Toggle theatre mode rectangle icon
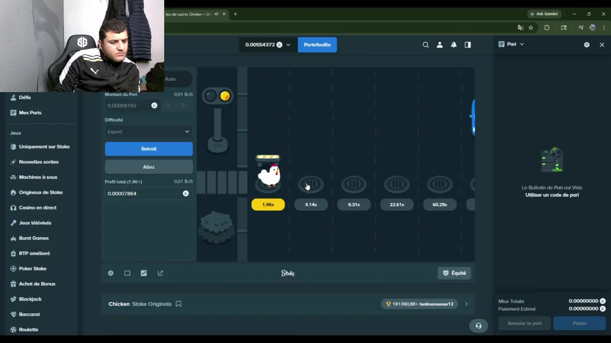Image resolution: width=611 pixels, height=343 pixels. (127, 273)
